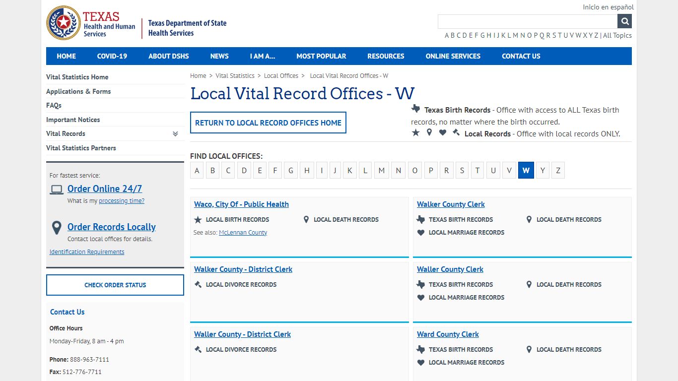Click the pin icon under Walker County Clerk
Viewport: 678px width, 381px height.
click(x=529, y=219)
